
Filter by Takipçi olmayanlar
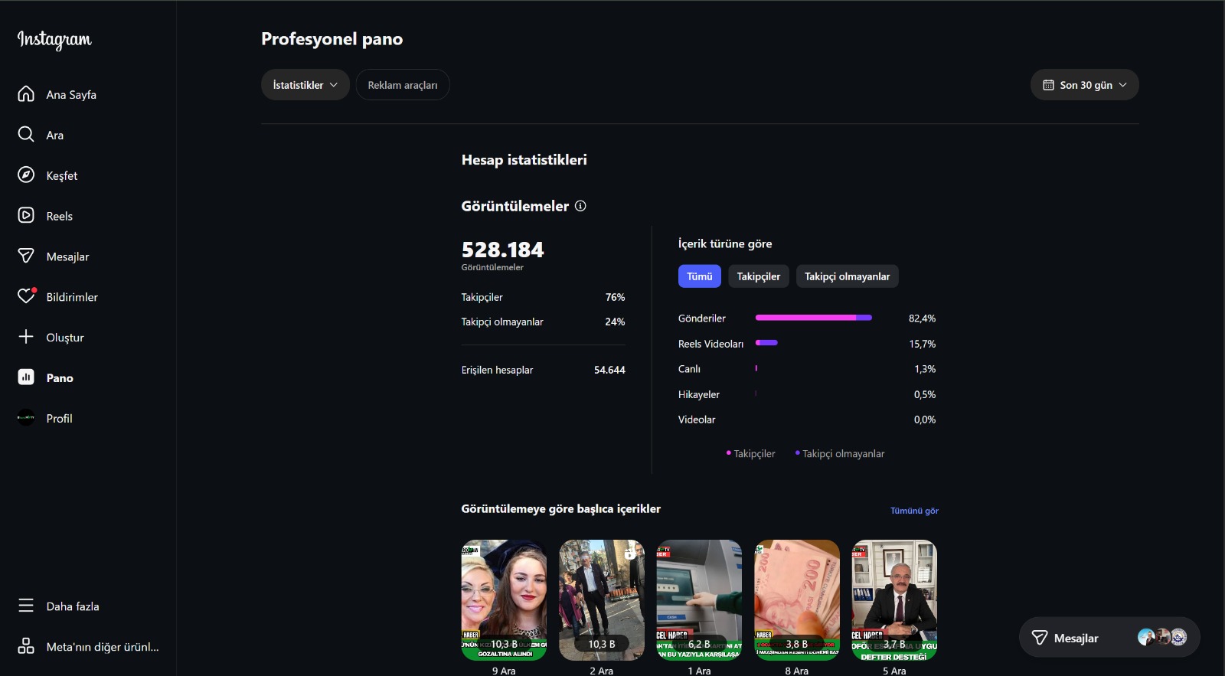point(847,276)
